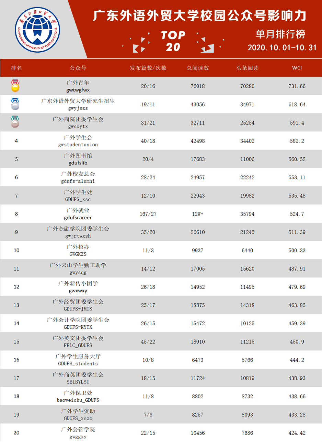322x442 pixels.
Task: Click the 12W+ total reads value
Action: pos(198,214)
